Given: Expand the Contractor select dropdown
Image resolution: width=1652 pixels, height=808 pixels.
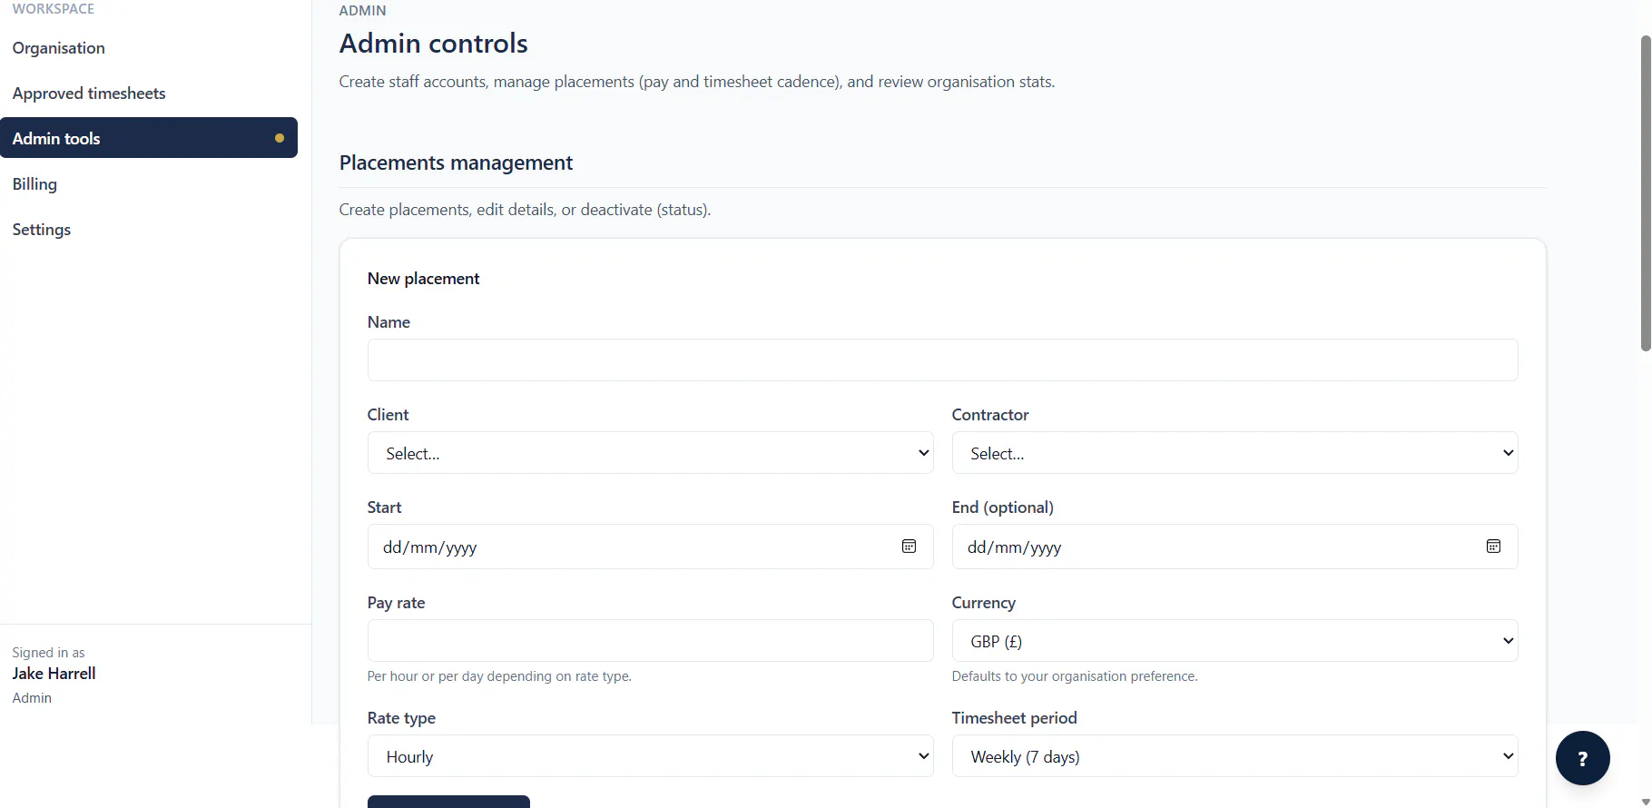Looking at the screenshot, I should (1234, 453).
